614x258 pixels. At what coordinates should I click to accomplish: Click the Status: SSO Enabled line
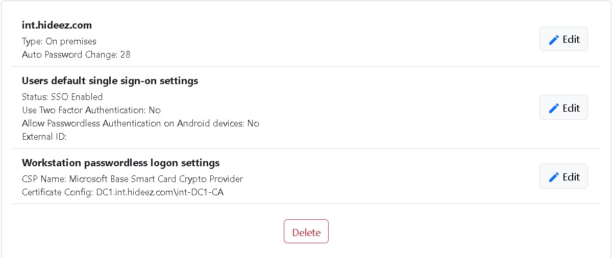(x=62, y=97)
